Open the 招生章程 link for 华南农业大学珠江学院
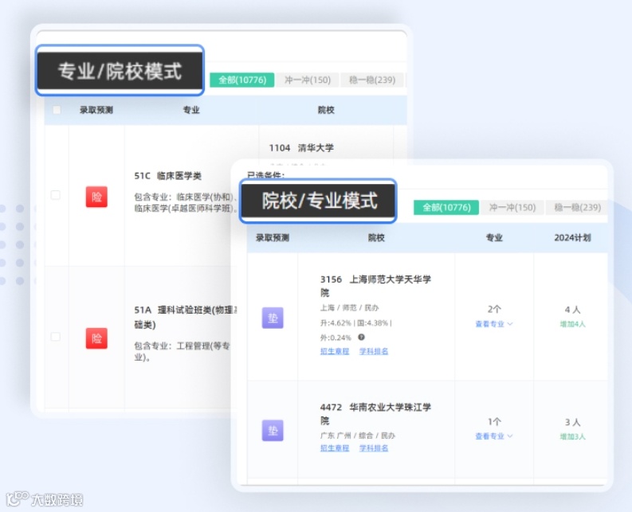 [335, 448]
